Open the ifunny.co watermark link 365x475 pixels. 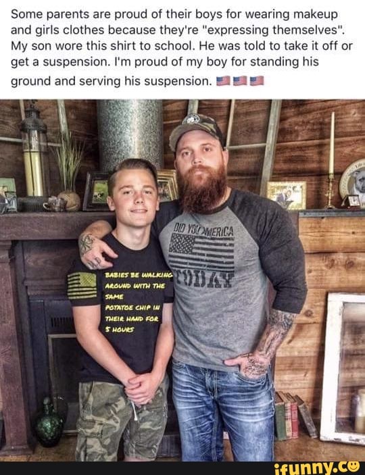point(316,468)
